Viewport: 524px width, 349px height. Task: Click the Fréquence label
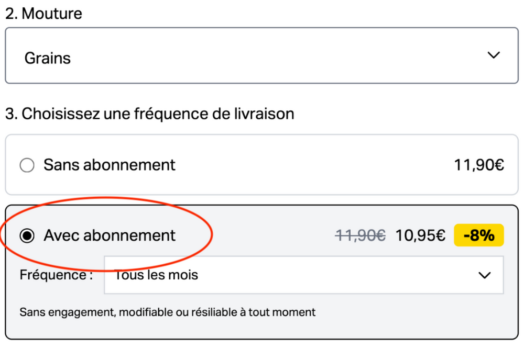click(x=56, y=275)
